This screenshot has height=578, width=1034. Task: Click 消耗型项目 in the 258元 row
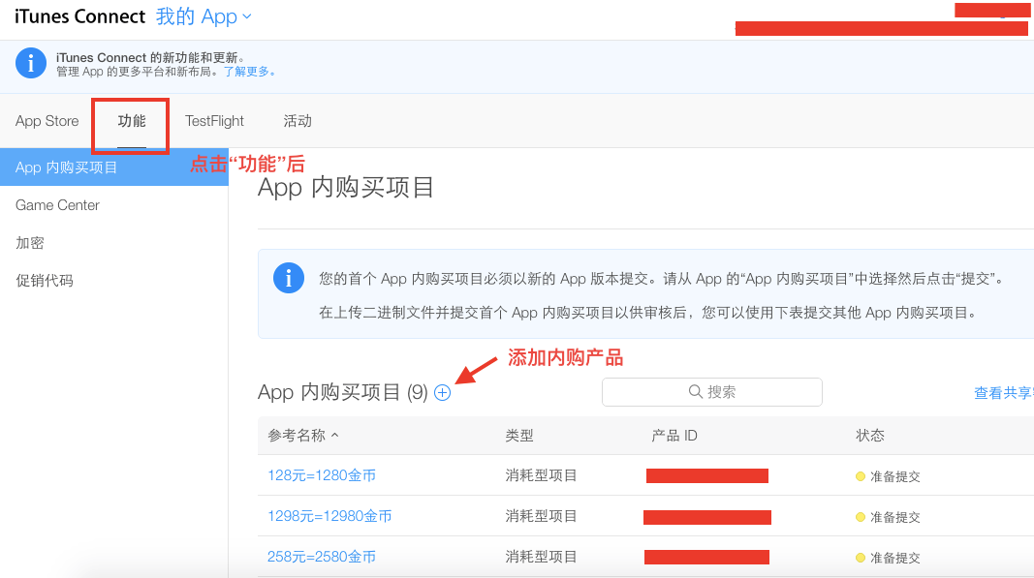pyautogui.click(x=542, y=558)
